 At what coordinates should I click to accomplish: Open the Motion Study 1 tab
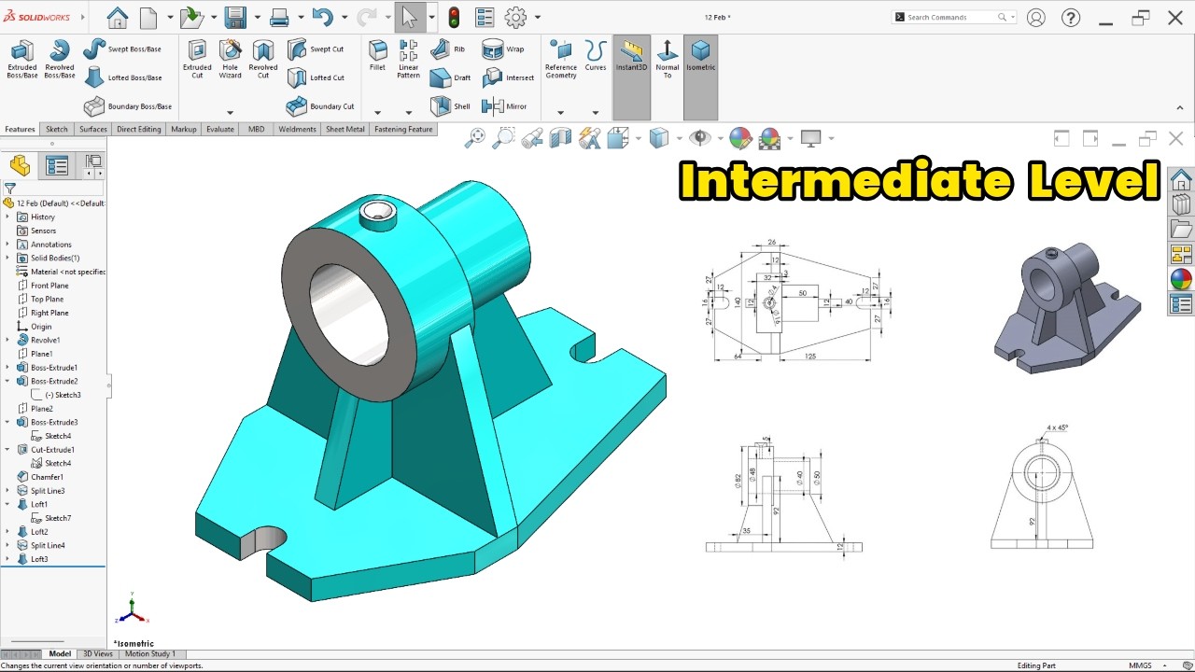(149, 654)
